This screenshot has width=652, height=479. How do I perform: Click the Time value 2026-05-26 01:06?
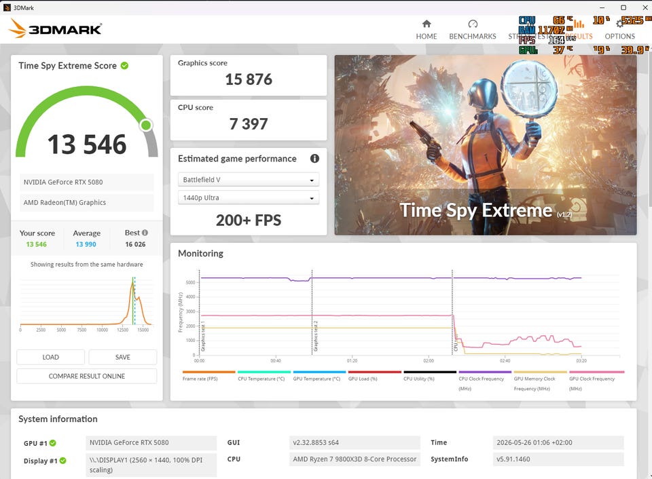(558, 442)
